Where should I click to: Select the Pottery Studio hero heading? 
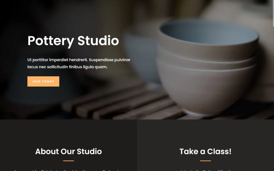click(73, 41)
